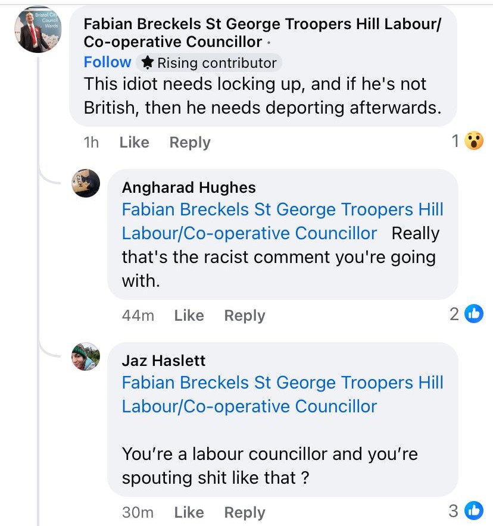Reply to Angharad Hughes' comment
Screen dimensions: 493x526
pyautogui.click(x=244, y=315)
